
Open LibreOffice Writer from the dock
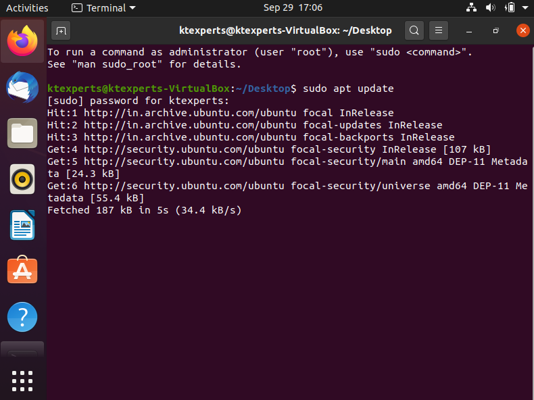point(22,225)
